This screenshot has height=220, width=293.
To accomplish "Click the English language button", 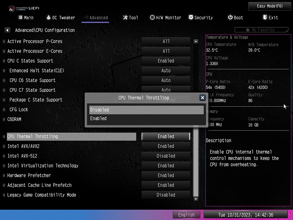I will coord(186,215).
